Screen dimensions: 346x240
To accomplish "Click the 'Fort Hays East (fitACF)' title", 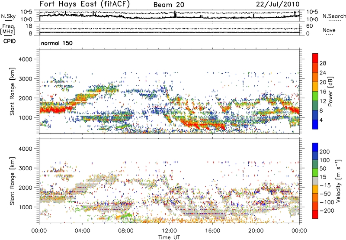I will pyautogui.click(x=84, y=4).
